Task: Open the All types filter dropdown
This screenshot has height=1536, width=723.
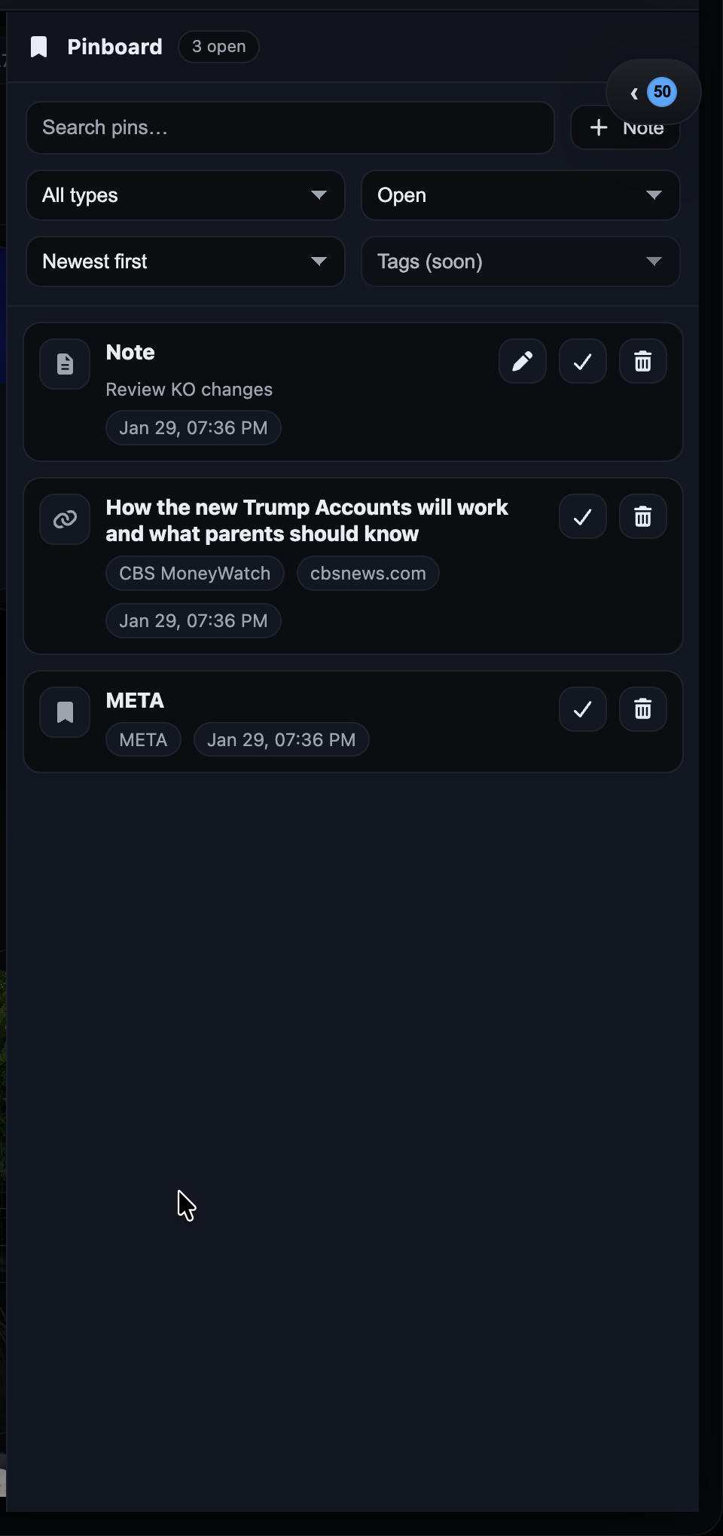Action: 185,195
